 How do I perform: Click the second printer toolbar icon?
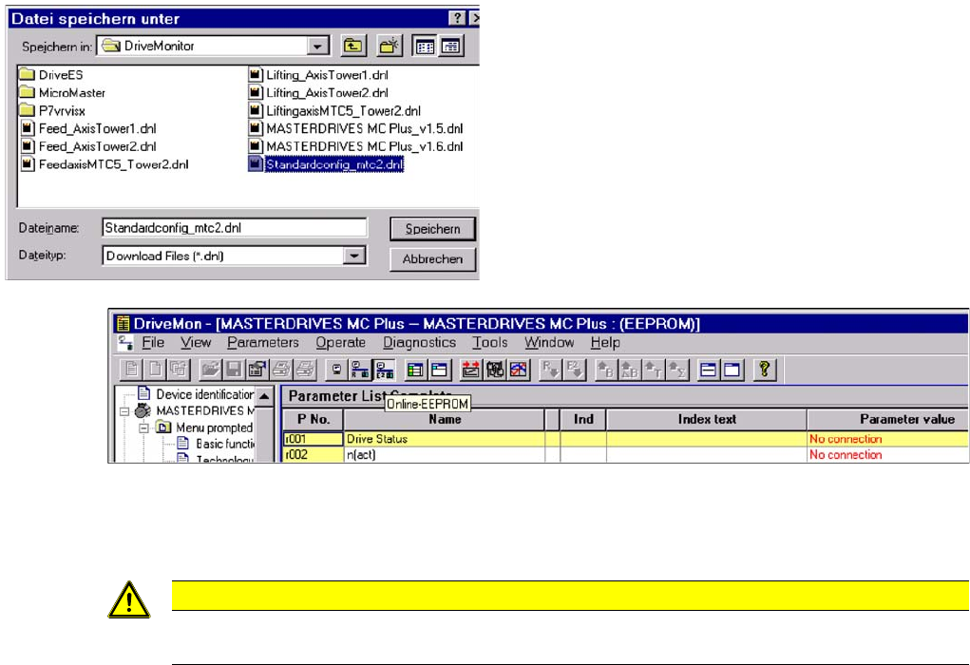(x=304, y=370)
